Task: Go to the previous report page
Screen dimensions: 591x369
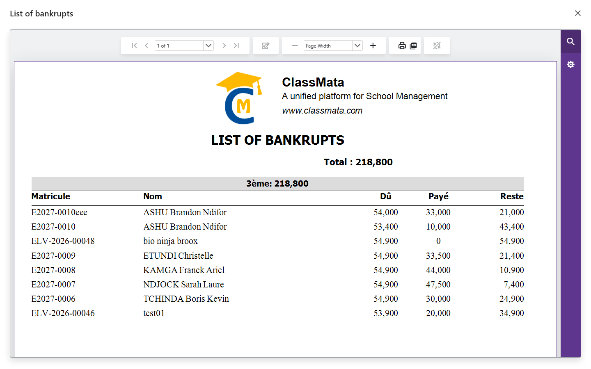Action: coord(147,46)
